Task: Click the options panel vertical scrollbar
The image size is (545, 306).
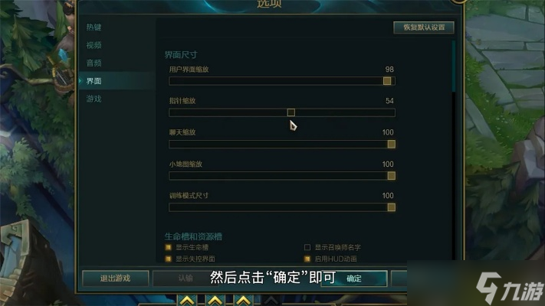Action: pyautogui.click(x=454, y=66)
